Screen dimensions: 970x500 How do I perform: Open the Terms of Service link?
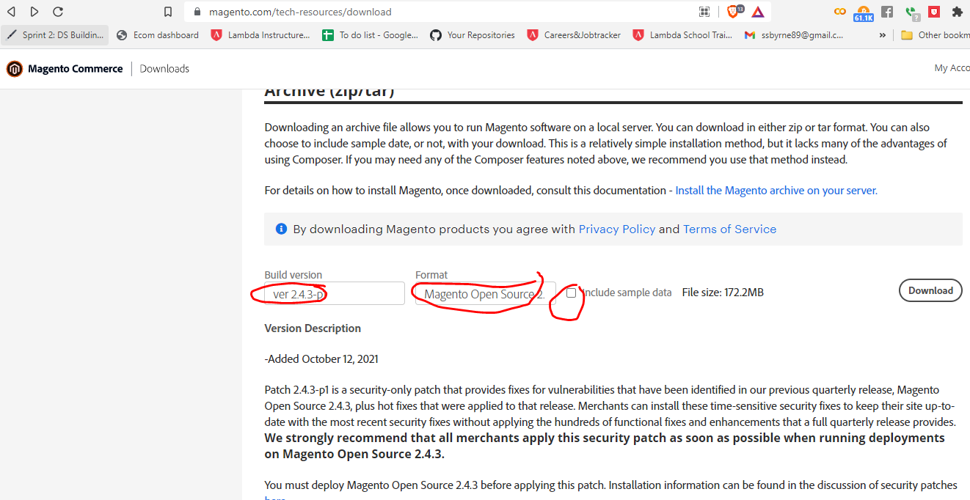click(x=729, y=229)
